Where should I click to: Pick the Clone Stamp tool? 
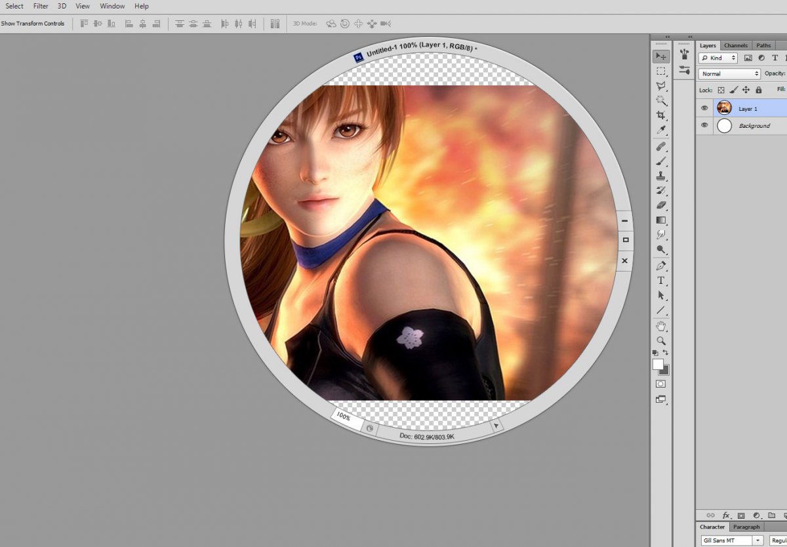(x=661, y=176)
